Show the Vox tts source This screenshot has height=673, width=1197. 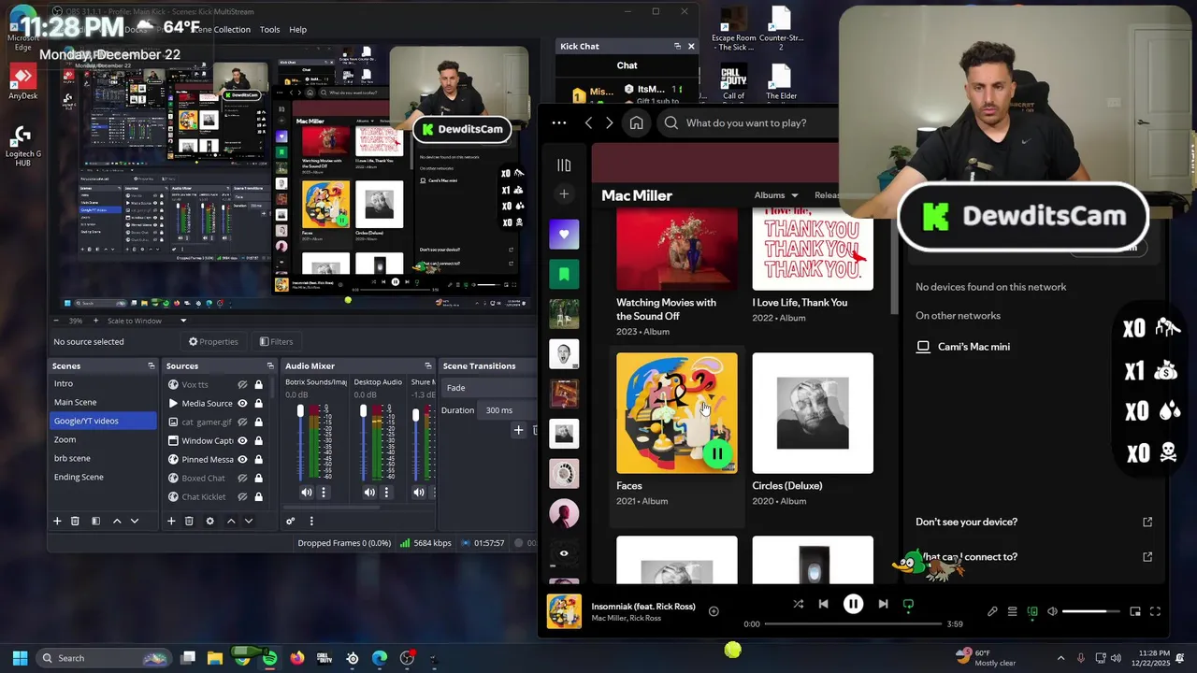coord(242,384)
